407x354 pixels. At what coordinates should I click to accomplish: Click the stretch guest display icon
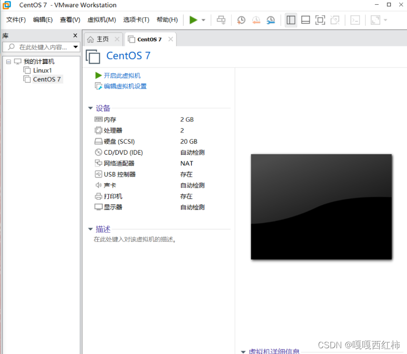[x=375, y=20]
